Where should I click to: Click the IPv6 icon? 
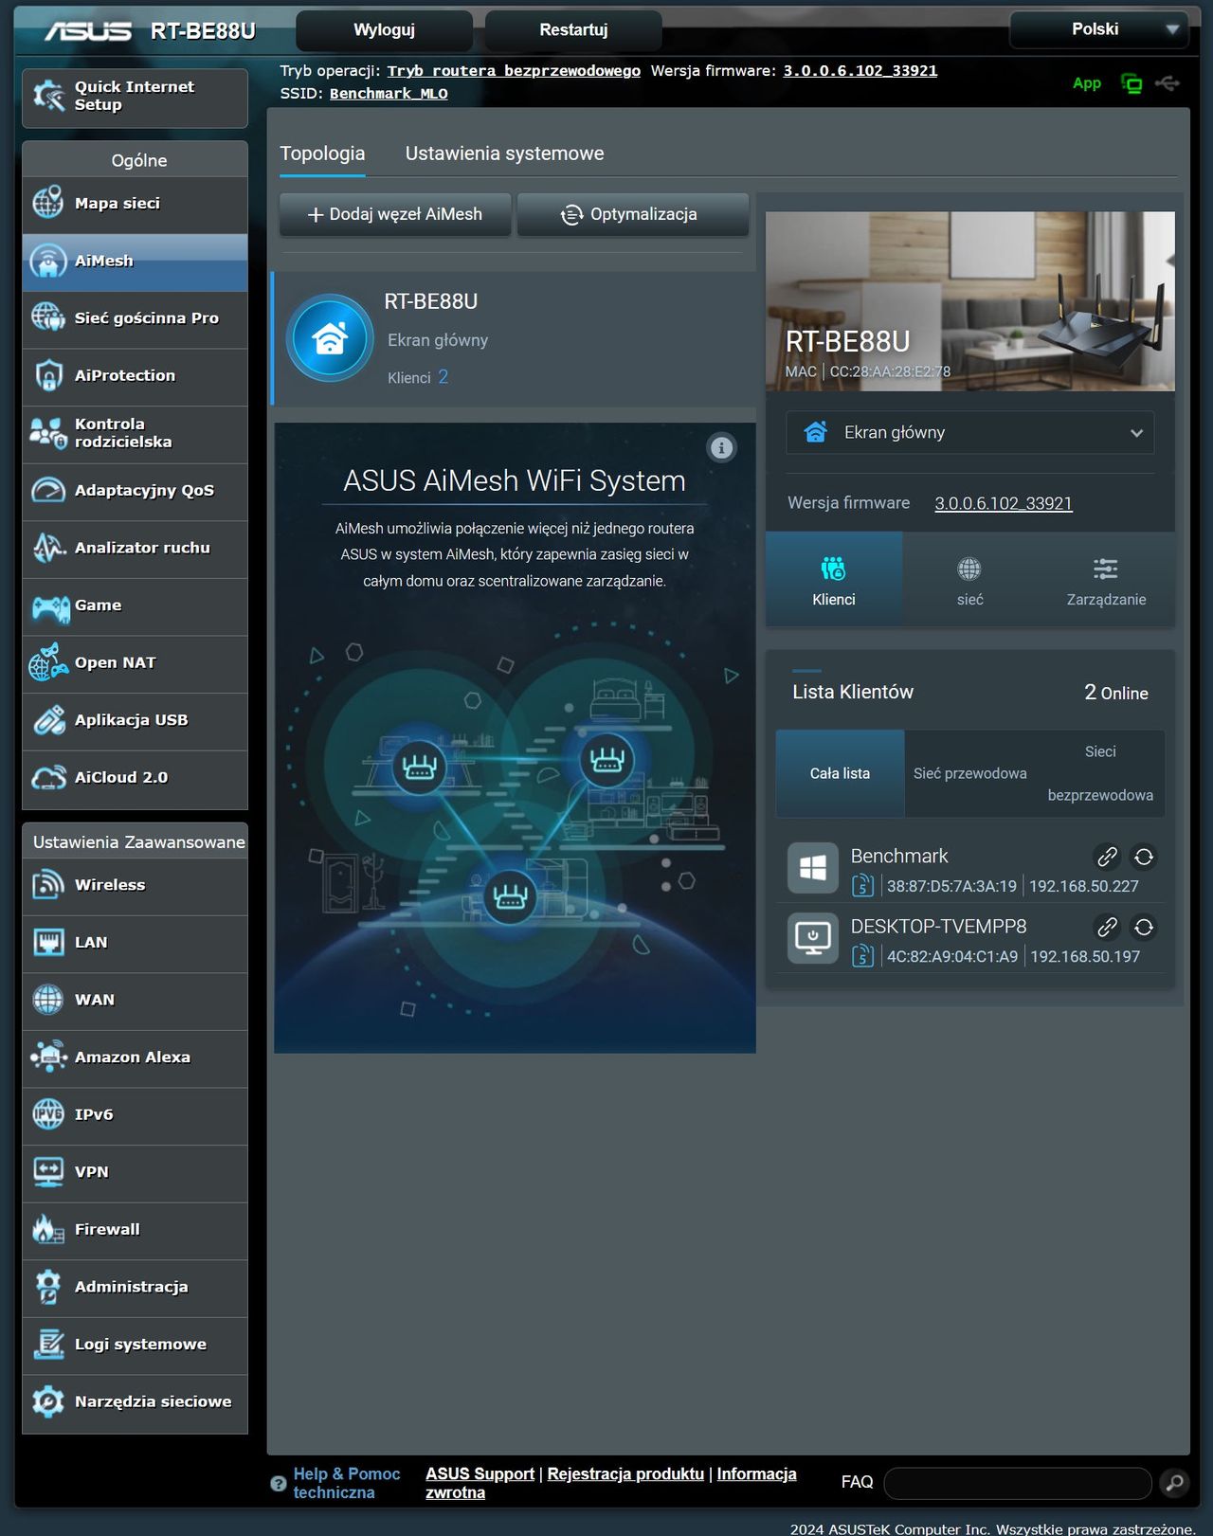48,1114
